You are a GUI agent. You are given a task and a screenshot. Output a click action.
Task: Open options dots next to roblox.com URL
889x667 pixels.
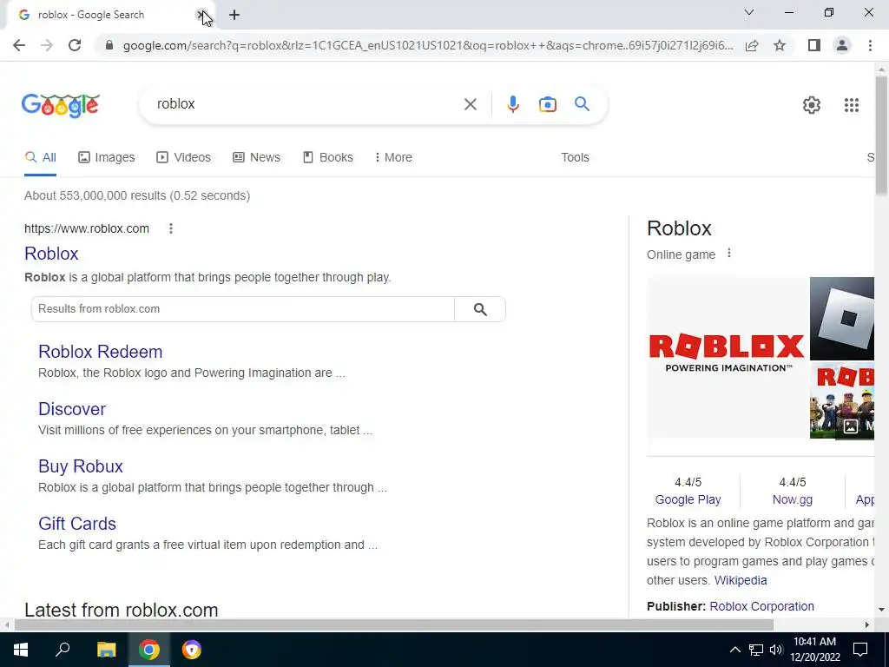(171, 228)
